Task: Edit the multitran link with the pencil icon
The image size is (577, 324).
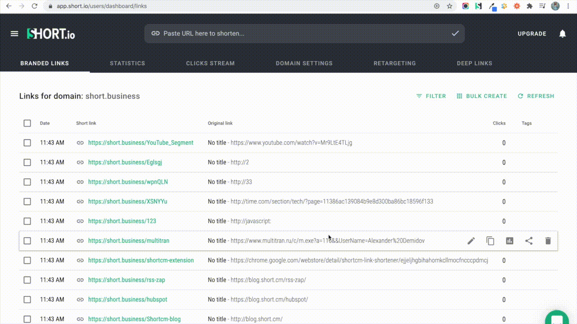Action: pyautogui.click(x=471, y=241)
